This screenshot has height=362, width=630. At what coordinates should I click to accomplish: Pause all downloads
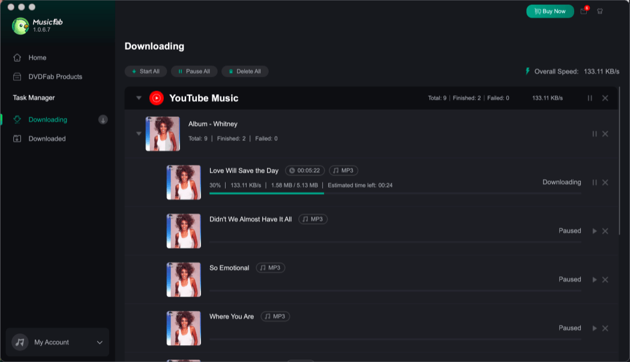click(x=194, y=71)
